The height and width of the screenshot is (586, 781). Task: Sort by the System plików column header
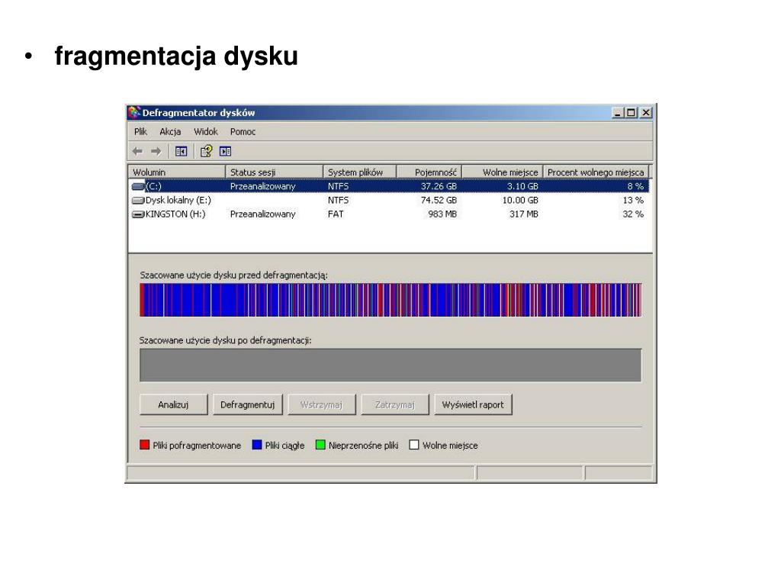360,172
